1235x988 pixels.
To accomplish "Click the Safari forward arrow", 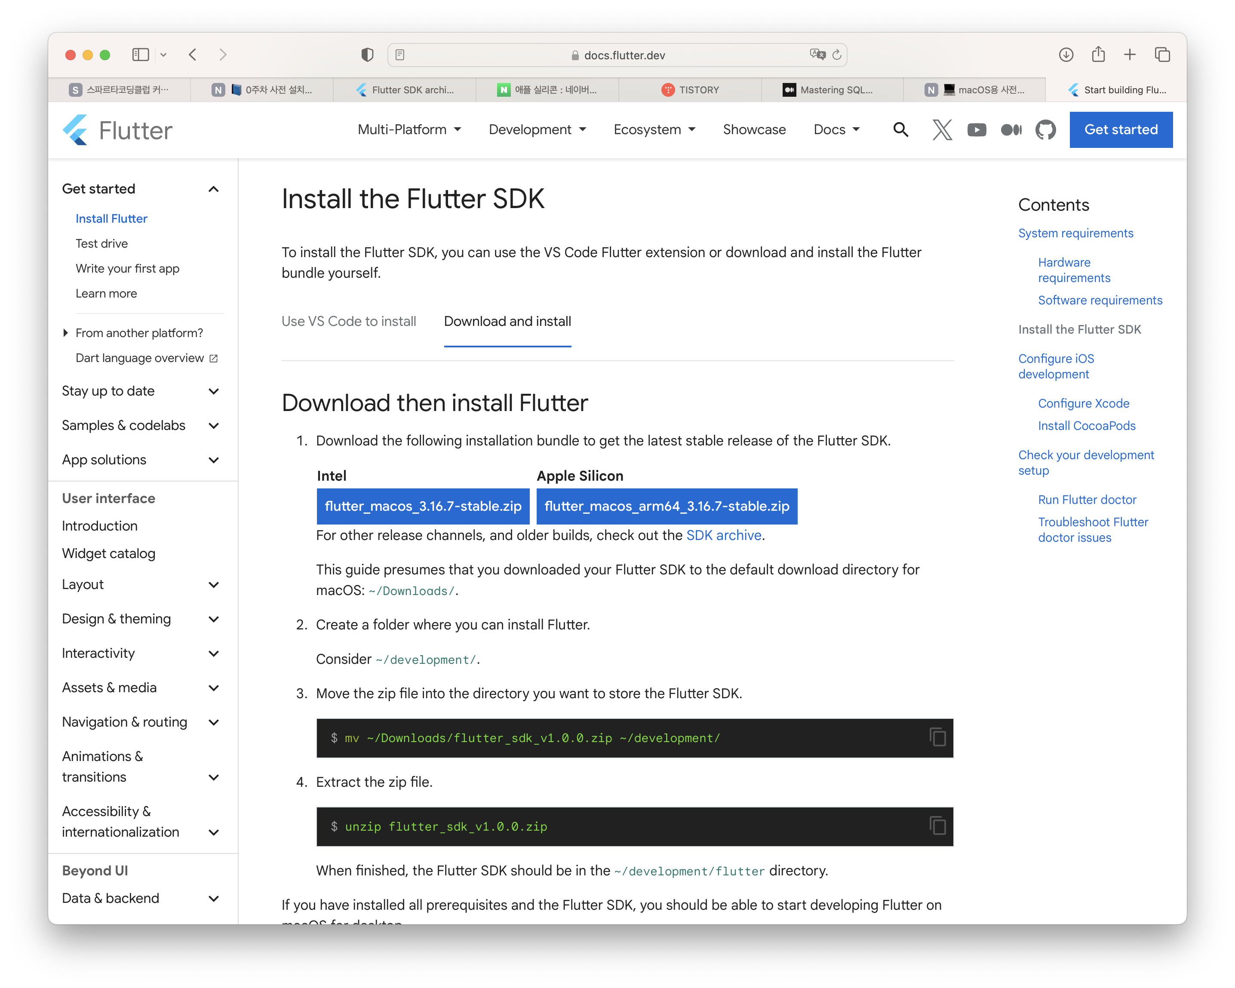I will (223, 55).
